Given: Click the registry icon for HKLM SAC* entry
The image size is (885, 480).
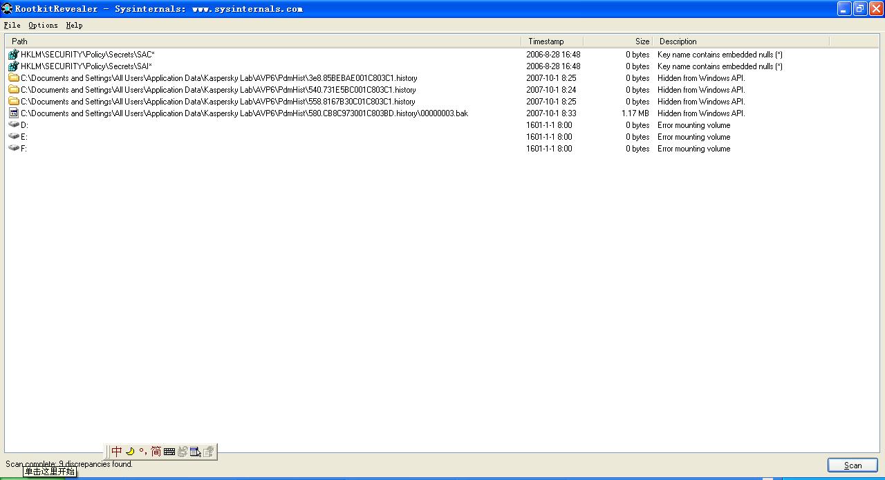Looking at the screenshot, I should pos(13,55).
